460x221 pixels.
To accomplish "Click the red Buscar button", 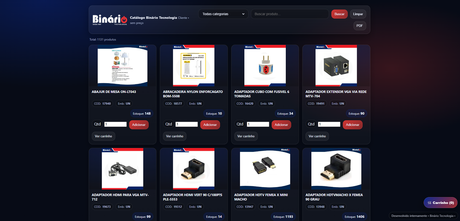I will pyautogui.click(x=339, y=14).
